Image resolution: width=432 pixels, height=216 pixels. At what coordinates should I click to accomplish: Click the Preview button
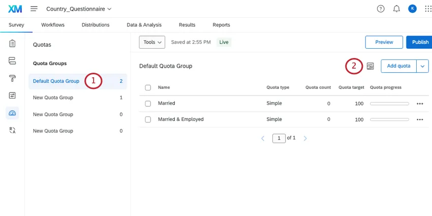[x=384, y=42]
